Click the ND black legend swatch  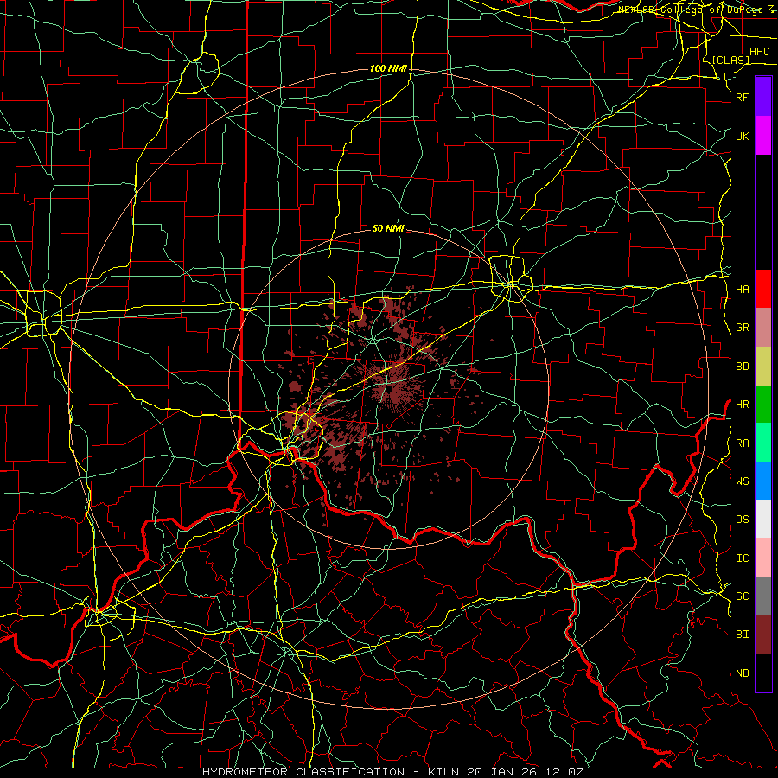click(x=763, y=673)
